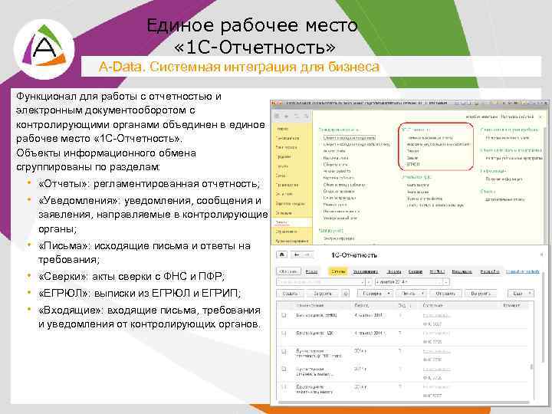Click the forward arrow in 1С-Отчетность form
The image size is (552, 414).
pyautogui.click(x=307, y=255)
